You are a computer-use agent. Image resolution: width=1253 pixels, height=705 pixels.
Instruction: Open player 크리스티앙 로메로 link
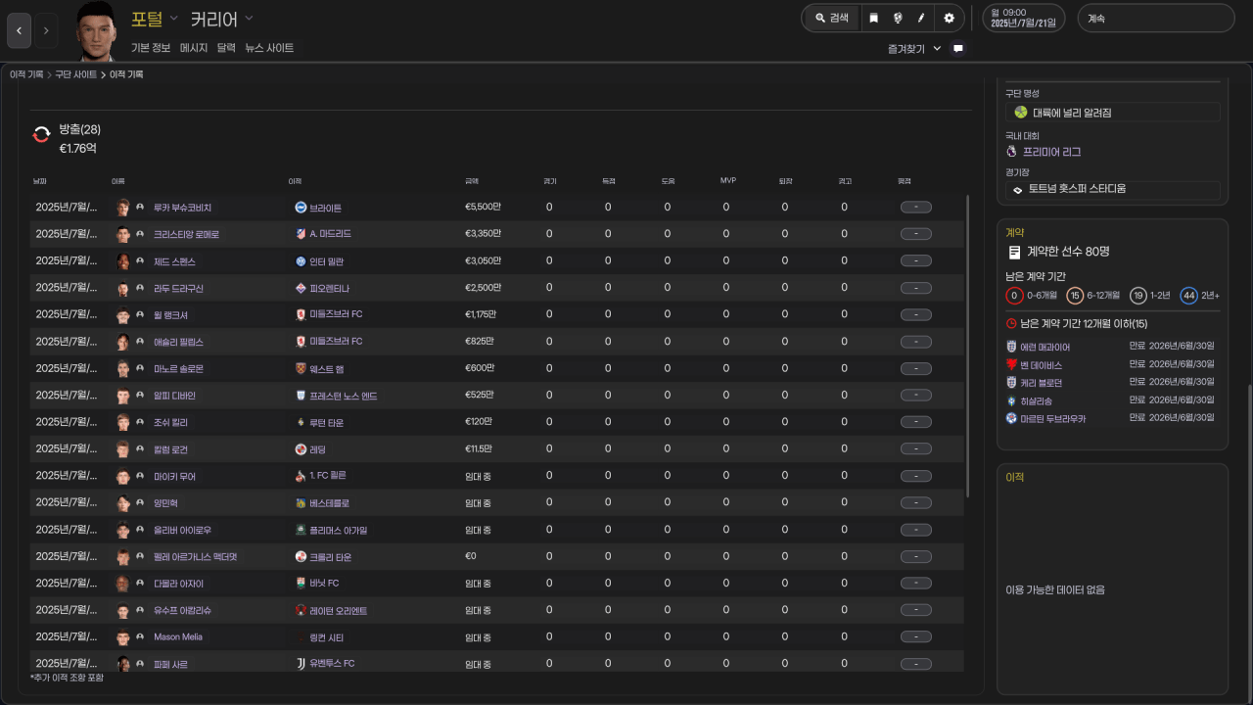(x=186, y=234)
